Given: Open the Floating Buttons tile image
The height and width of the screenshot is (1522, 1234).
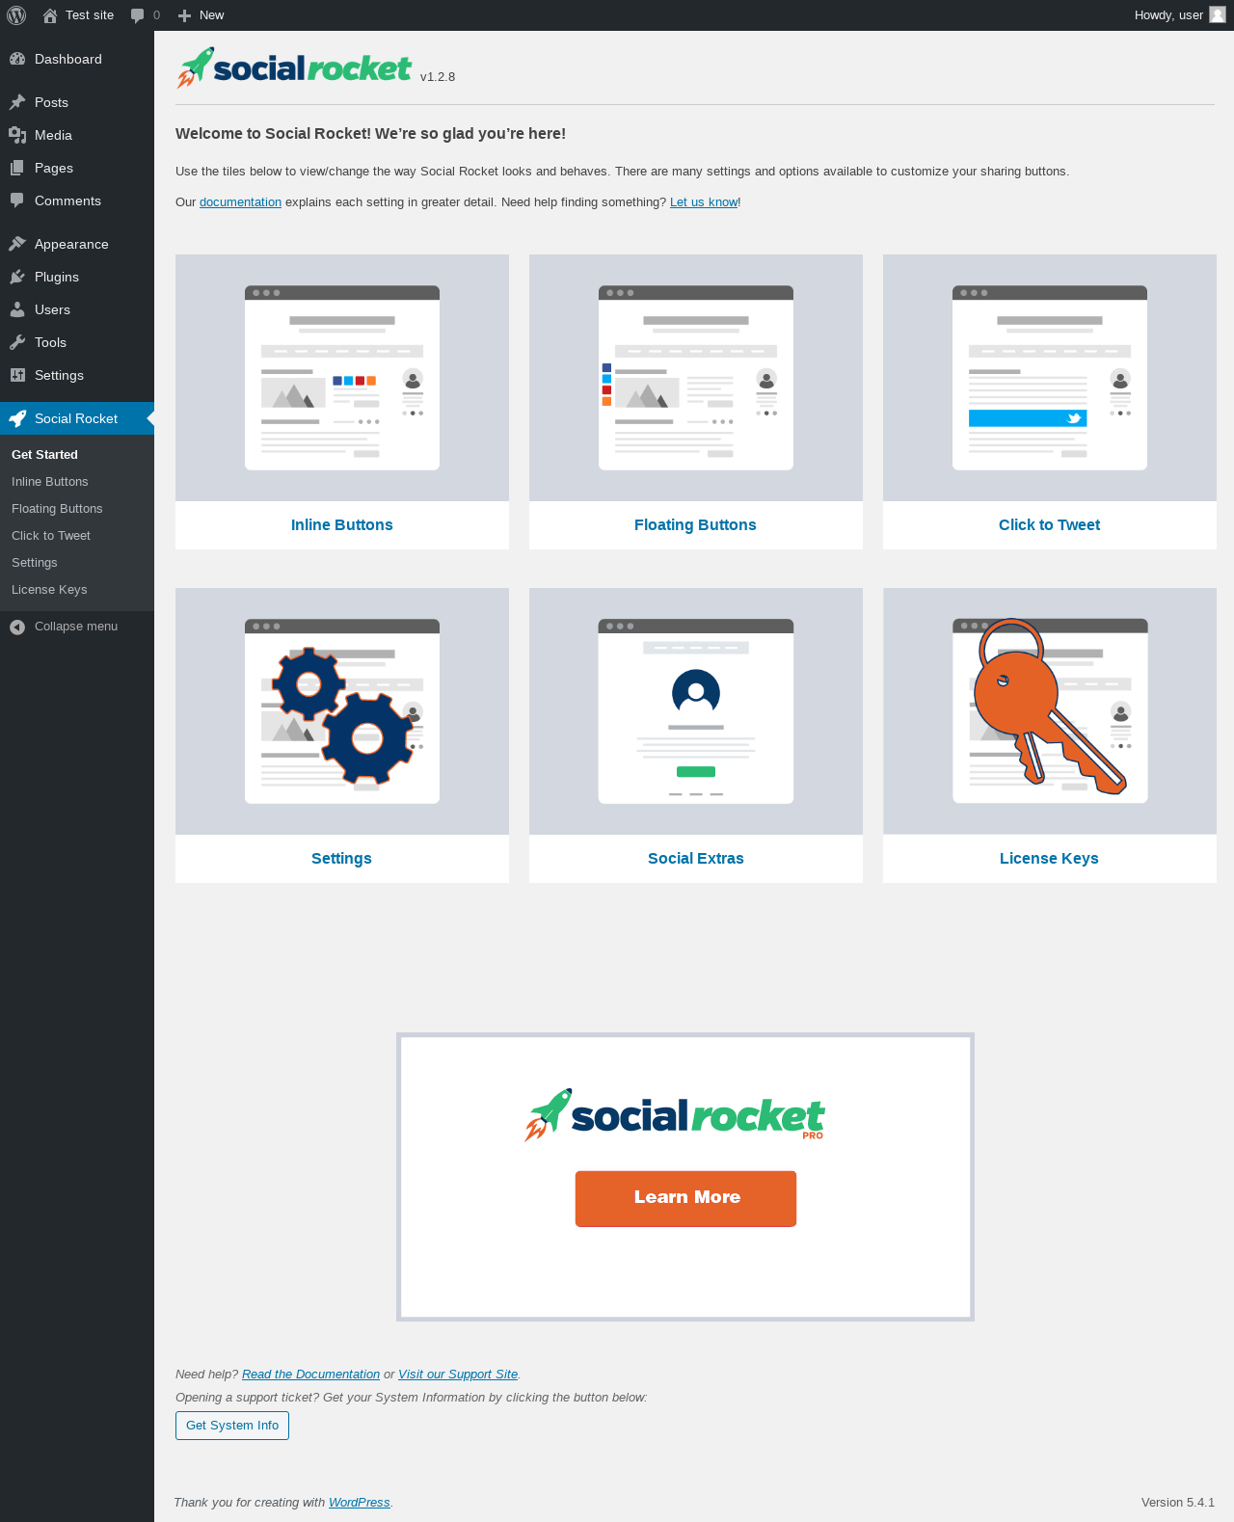Looking at the screenshot, I should click(x=696, y=378).
